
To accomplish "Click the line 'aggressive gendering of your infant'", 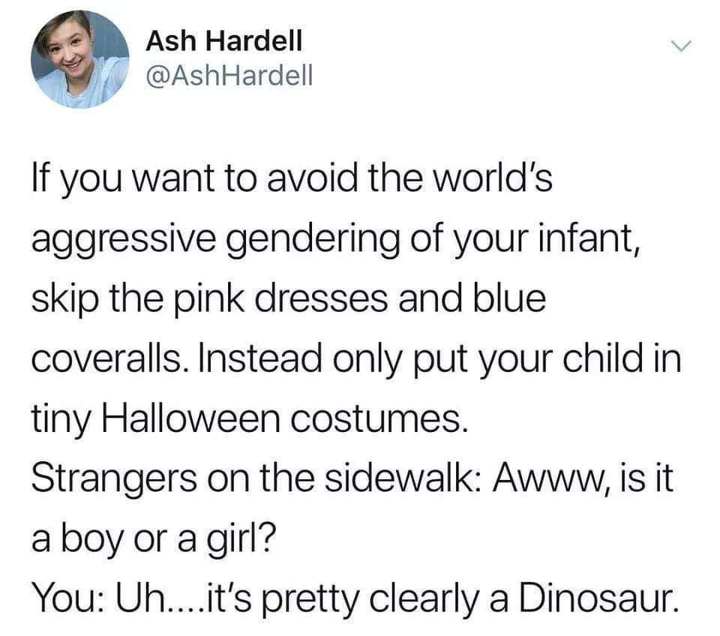I will [335, 240].
